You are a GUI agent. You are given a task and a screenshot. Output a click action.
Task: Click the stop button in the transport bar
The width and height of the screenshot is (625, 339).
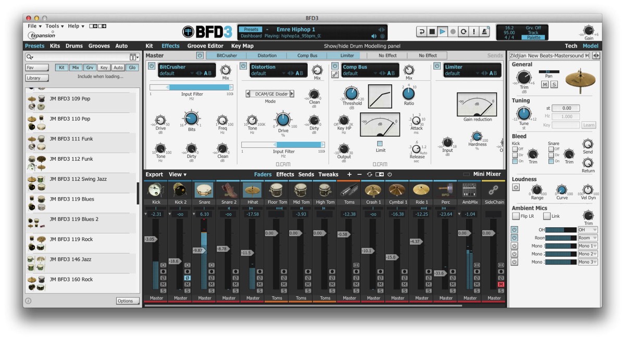click(x=432, y=32)
